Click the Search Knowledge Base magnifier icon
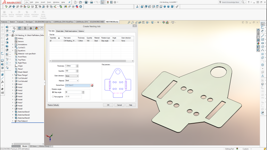 click(243, 2)
